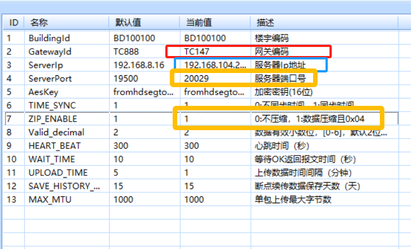
Task: Edit HEART_BEAT current value 300
Action: point(192,145)
